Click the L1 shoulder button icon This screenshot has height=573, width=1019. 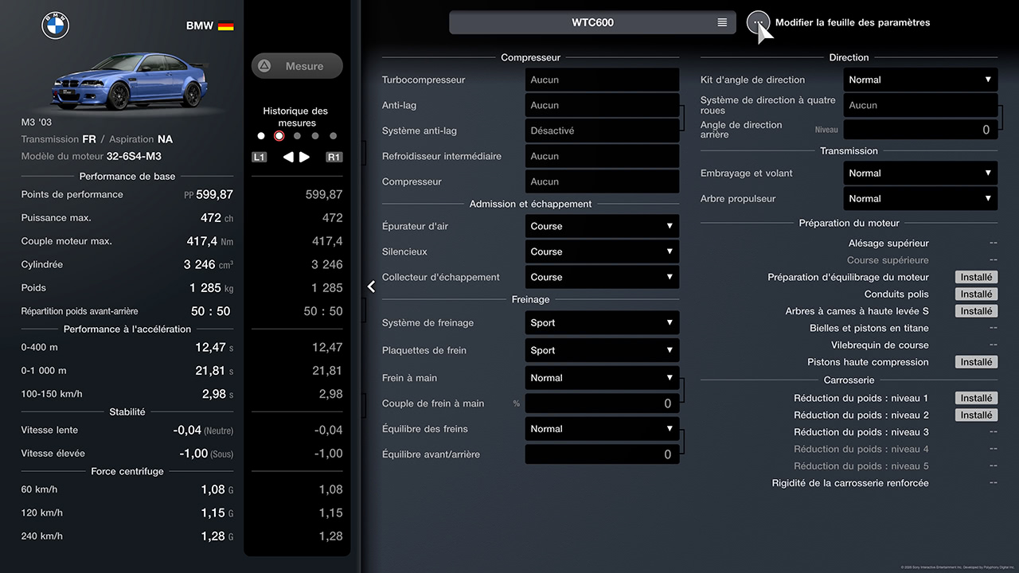260,158
